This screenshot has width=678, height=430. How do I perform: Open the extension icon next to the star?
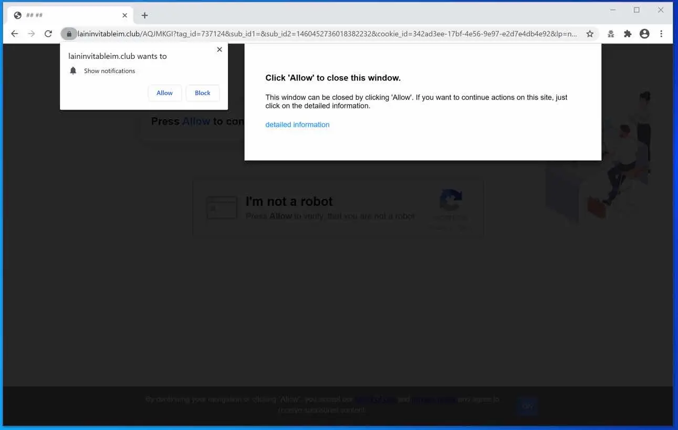point(611,34)
